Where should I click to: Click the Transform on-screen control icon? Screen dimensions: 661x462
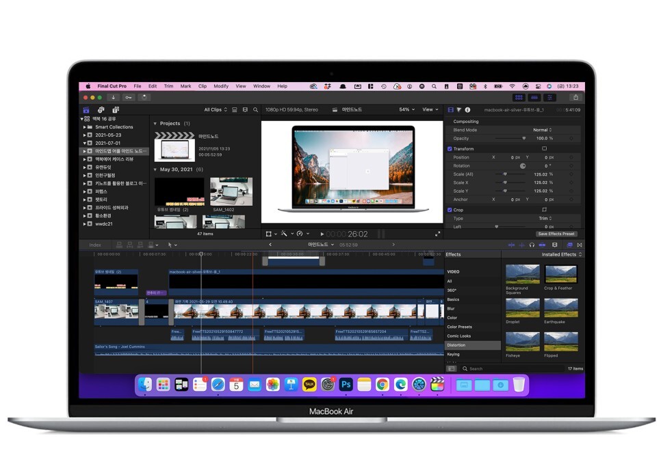(x=544, y=149)
